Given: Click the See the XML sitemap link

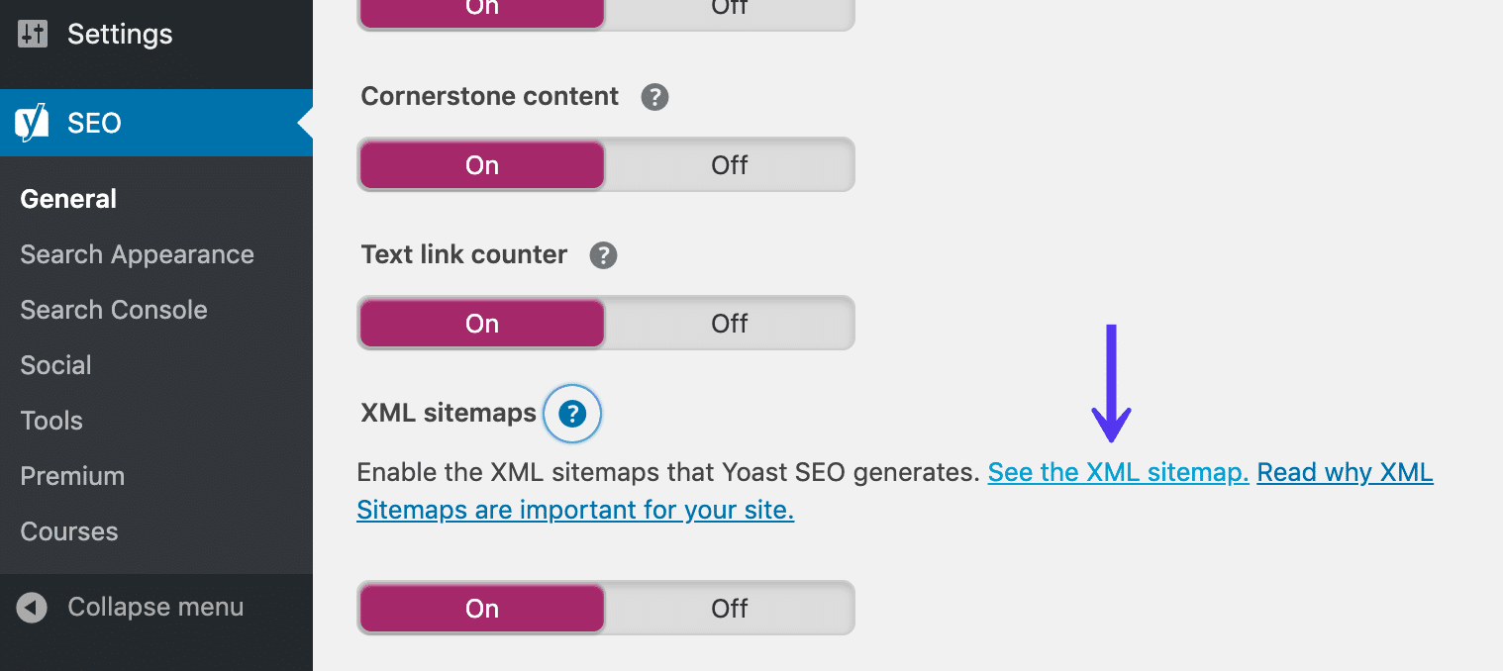Looking at the screenshot, I should tap(1117, 472).
